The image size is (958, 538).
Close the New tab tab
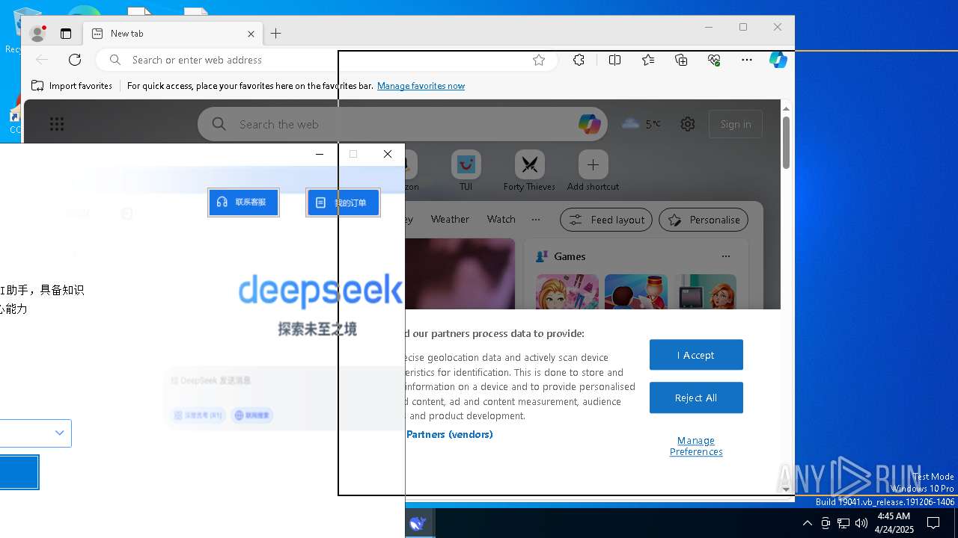coord(251,34)
